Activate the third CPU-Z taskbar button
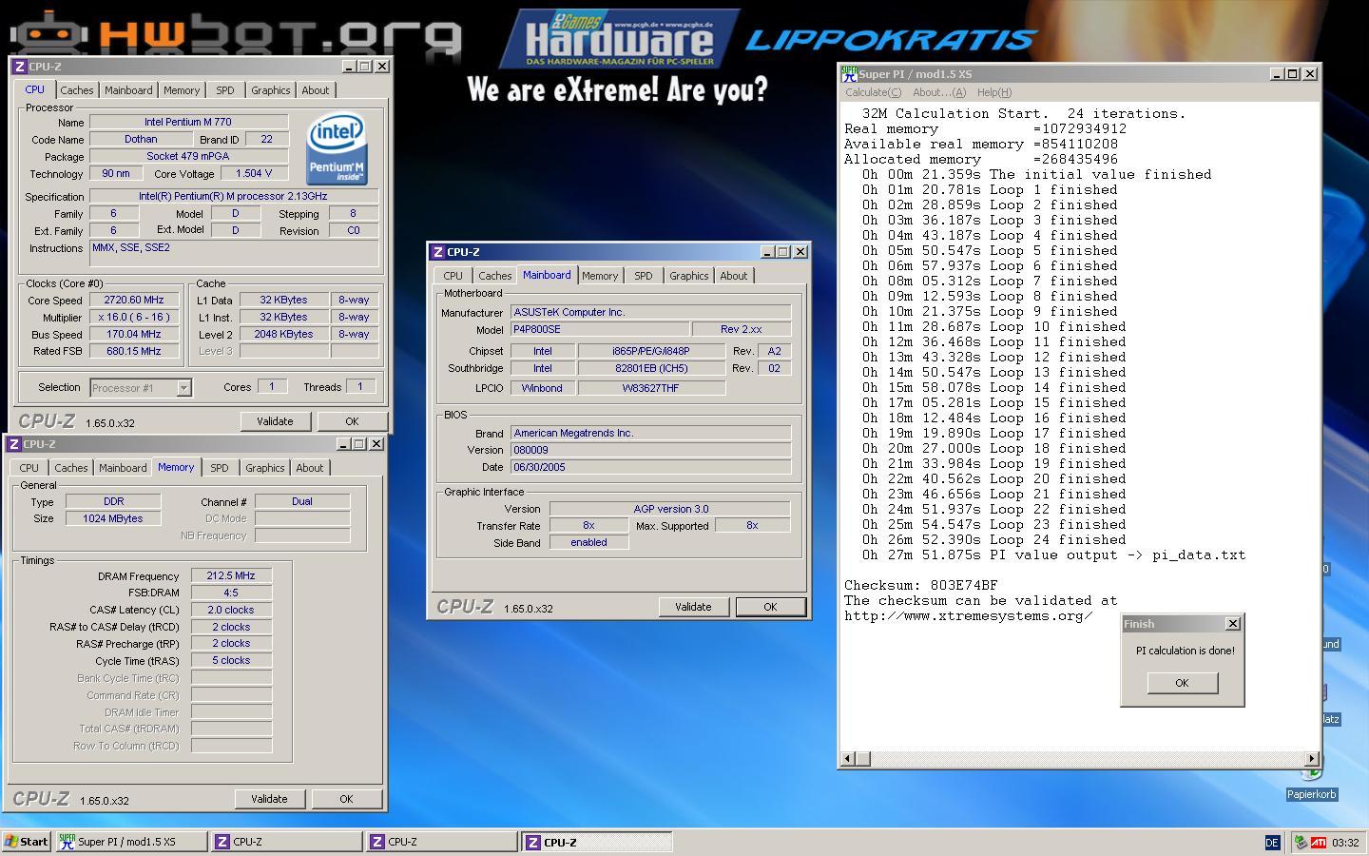 click(x=597, y=842)
